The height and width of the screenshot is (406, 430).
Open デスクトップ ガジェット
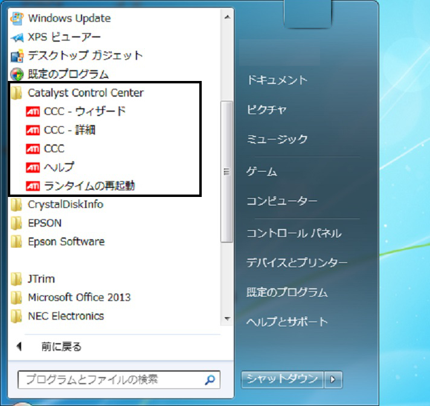tap(86, 56)
